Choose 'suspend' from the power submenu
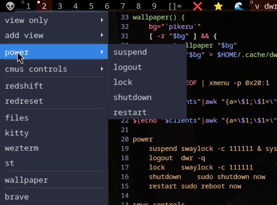This screenshot has width=277, height=205. pyautogui.click(x=148, y=52)
